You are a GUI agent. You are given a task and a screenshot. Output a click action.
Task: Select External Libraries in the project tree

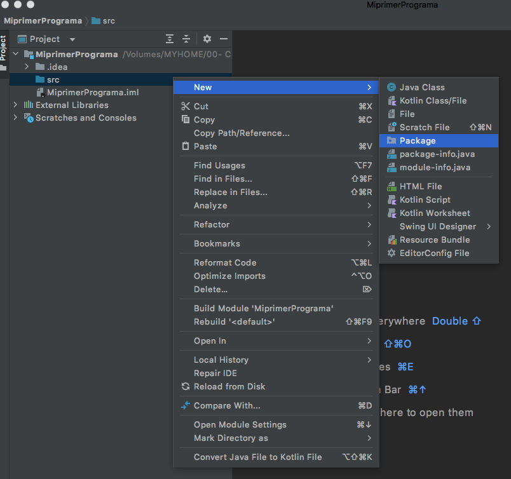point(72,105)
